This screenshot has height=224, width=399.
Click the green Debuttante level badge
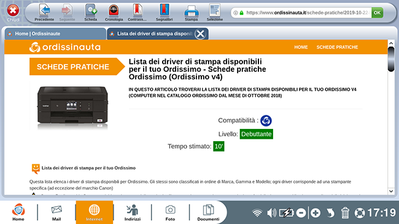[x=256, y=134]
